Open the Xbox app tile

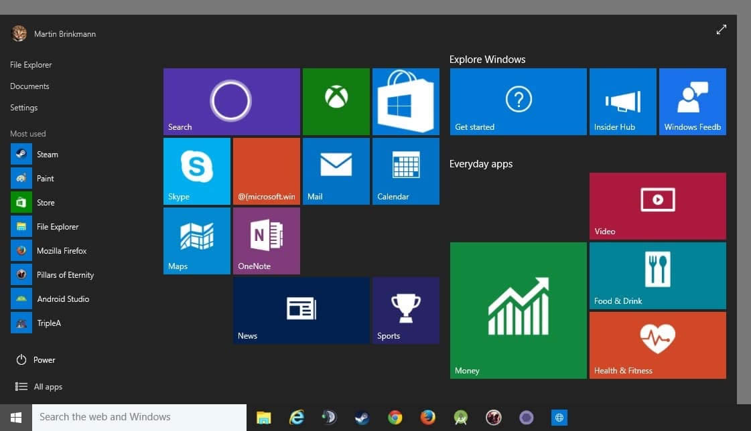pos(336,101)
